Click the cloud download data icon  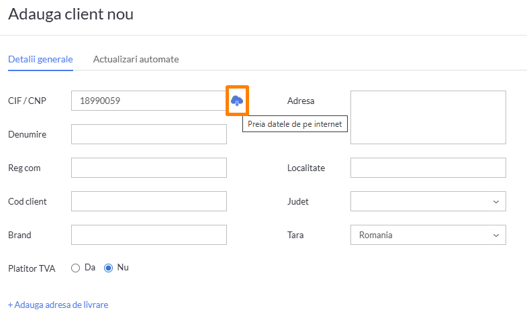click(237, 101)
